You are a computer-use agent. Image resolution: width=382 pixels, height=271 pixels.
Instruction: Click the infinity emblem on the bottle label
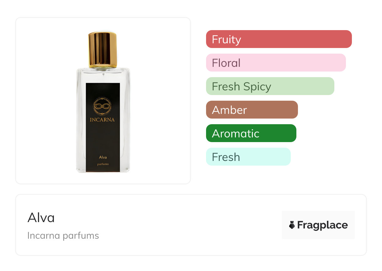click(103, 107)
